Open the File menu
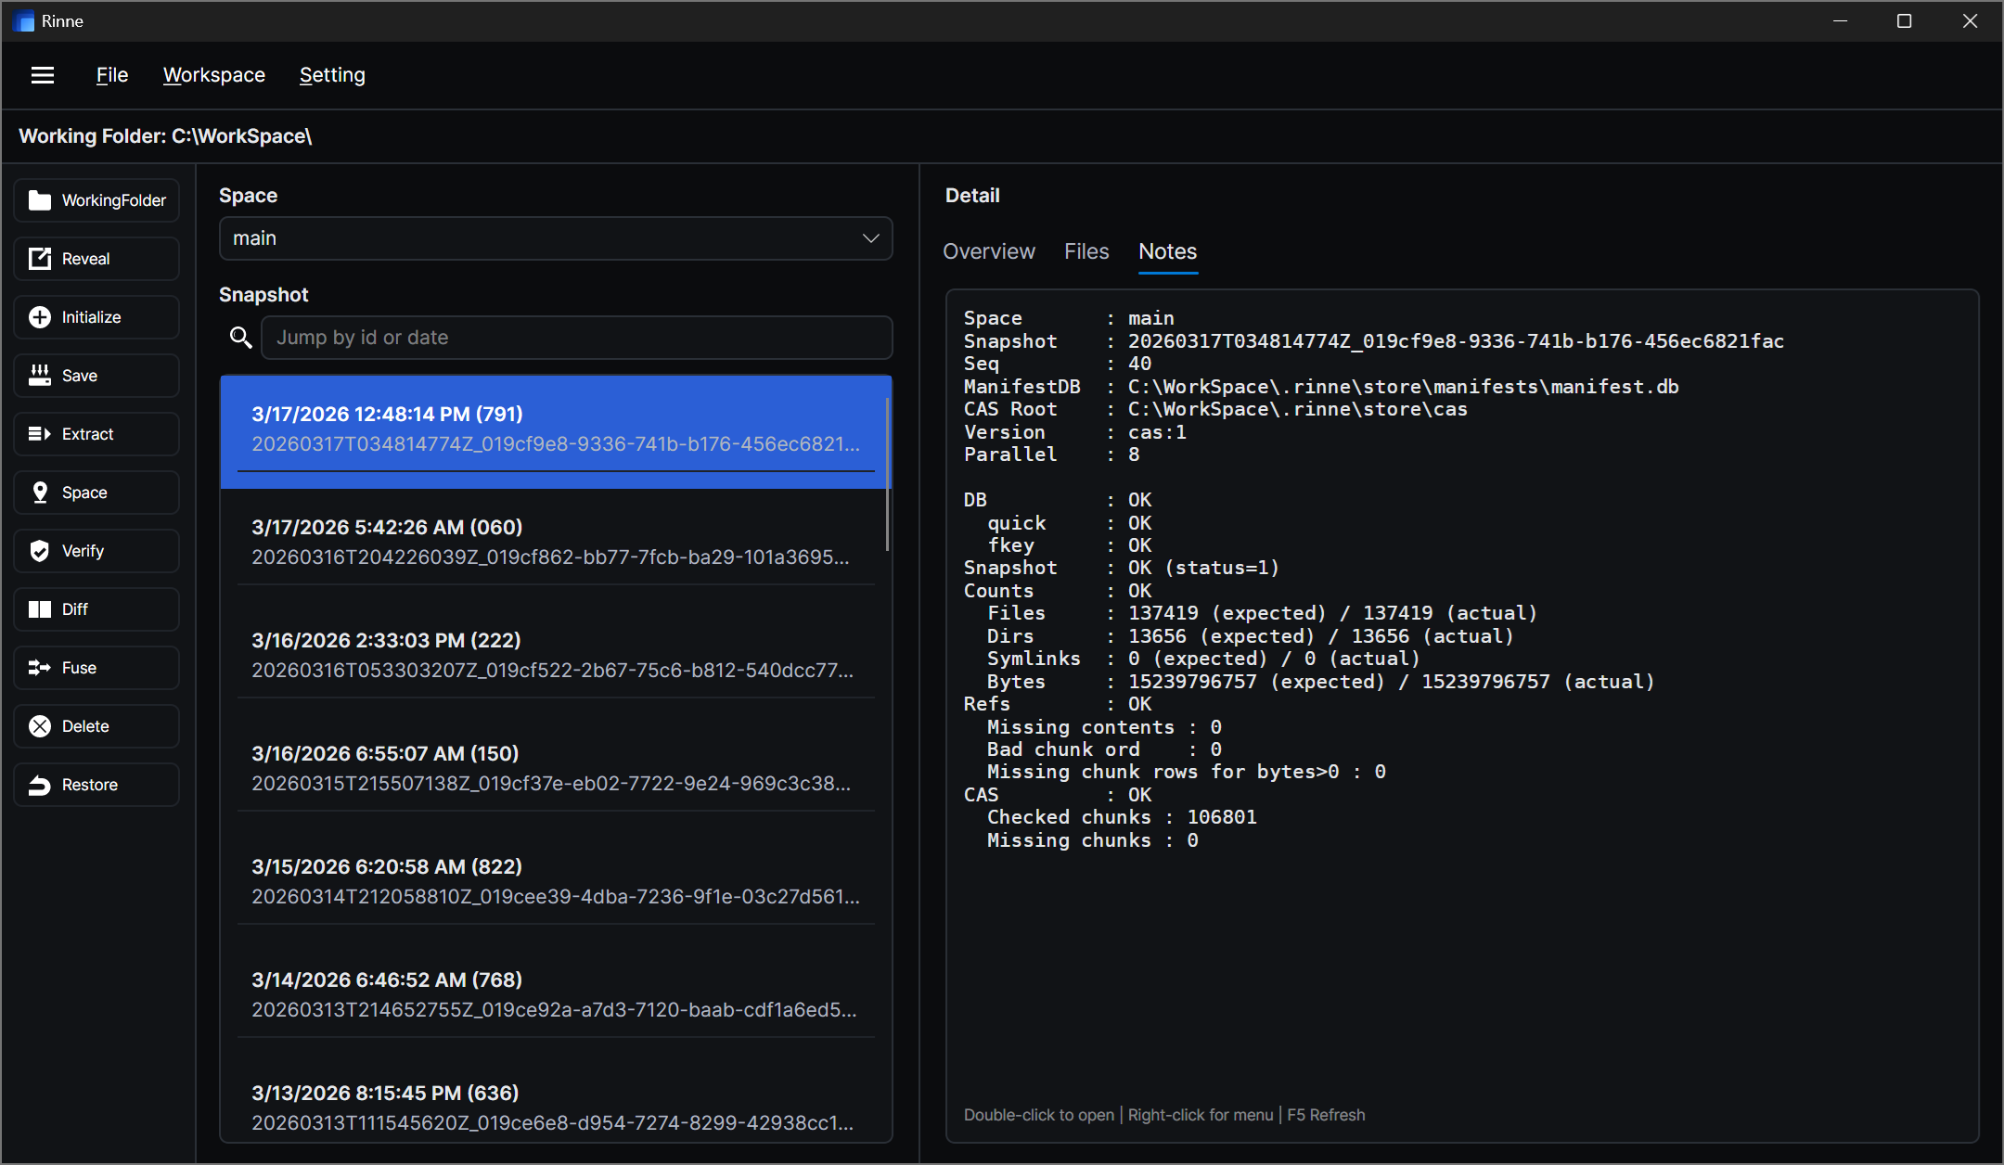2004x1165 pixels. 111,75
